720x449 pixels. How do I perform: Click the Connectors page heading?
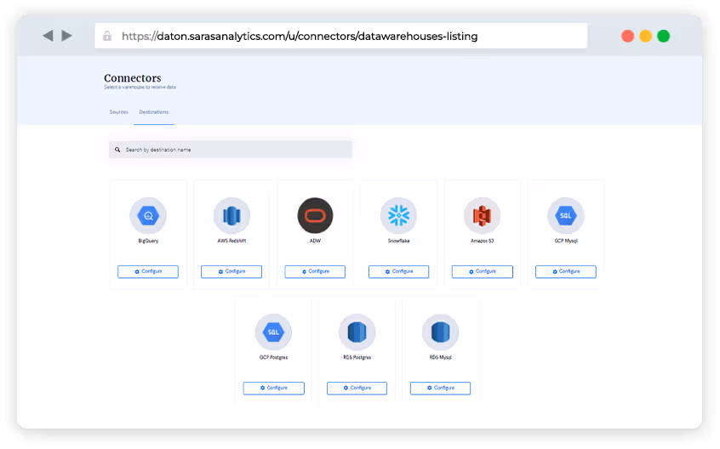click(132, 78)
